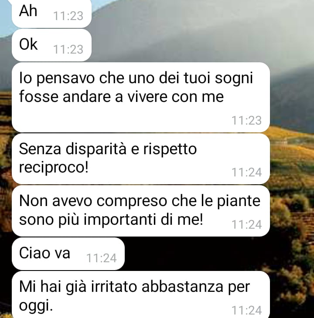Select the 'Ah' message bubble
This screenshot has width=314, height=318.
[x=51, y=13]
